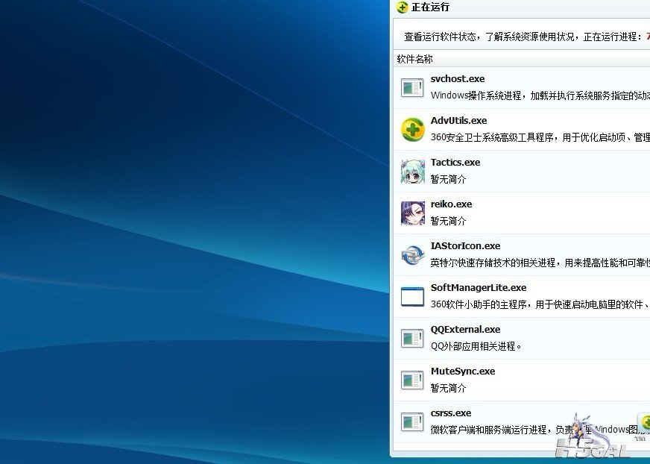Screen dimensions: 650x464
Task: Click the SoftManagerLite.exe window icon
Action: [x=412, y=296]
